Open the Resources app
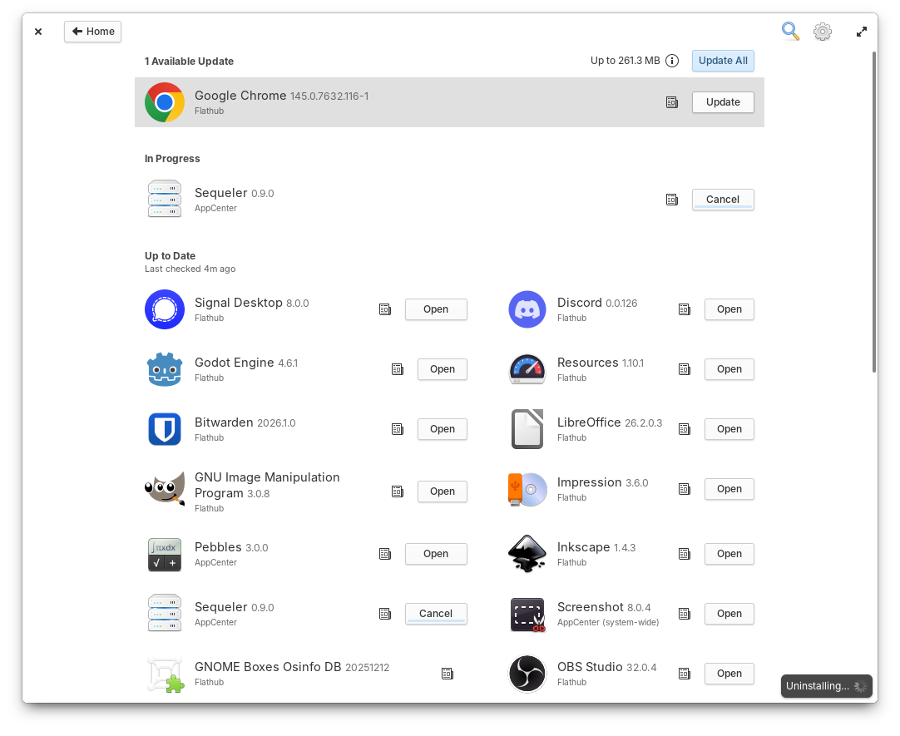The width and height of the screenshot is (900, 736). [x=729, y=368]
